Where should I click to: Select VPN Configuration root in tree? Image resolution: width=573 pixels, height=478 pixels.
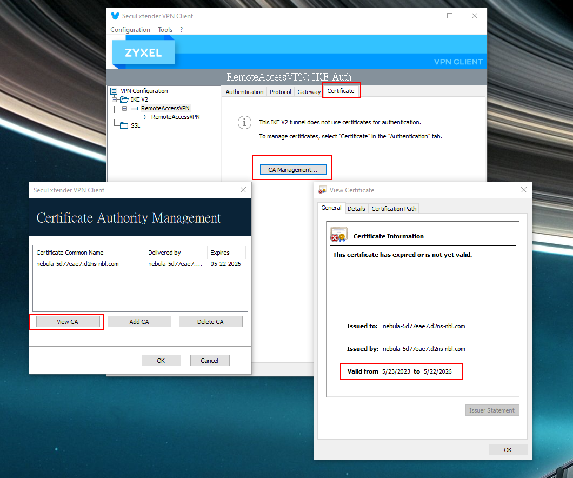click(x=144, y=91)
